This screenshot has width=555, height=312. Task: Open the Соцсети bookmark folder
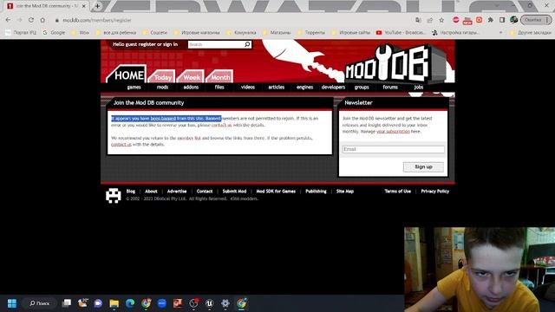point(154,33)
